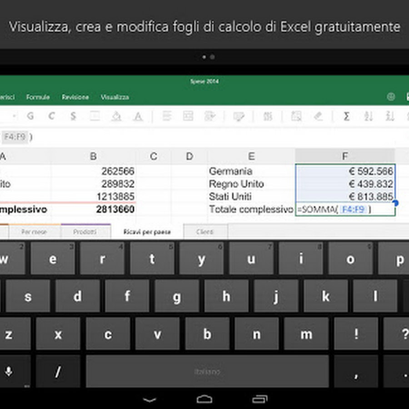The image size is (409, 409).
Task: Click bold total 2813660
Action: [93, 209]
